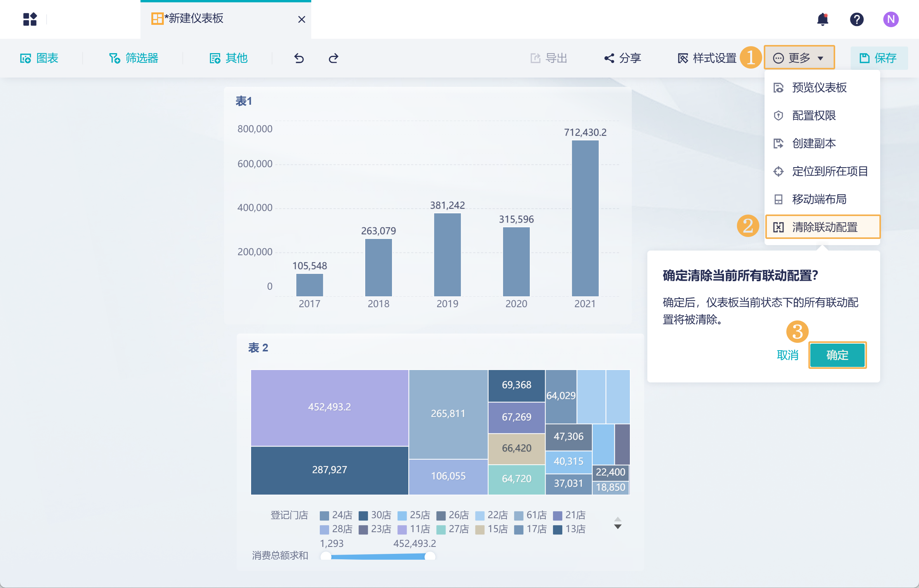The width and height of the screenshot is (919, 588).
Task: Page up the legend list arrow
Action: [x=618, y=519]
